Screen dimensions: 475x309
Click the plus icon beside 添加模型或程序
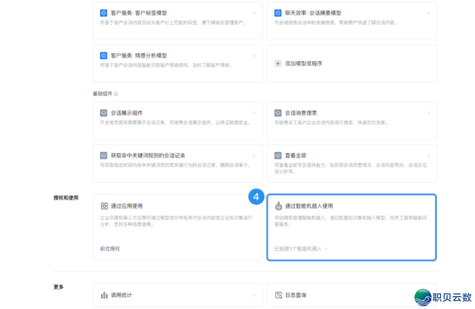click(x=278, y=63)
